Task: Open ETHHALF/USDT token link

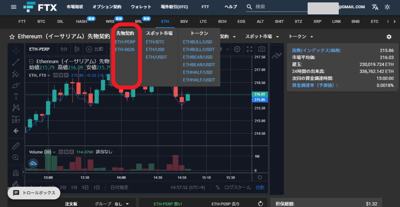Action: tap(199, 80)
